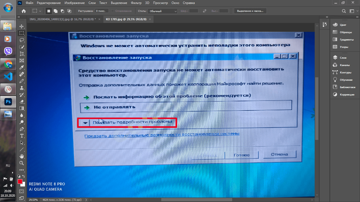360x202 pixels.
Task: Select the Pen tool
Action: pyautogui.click(x=22, y=129)
